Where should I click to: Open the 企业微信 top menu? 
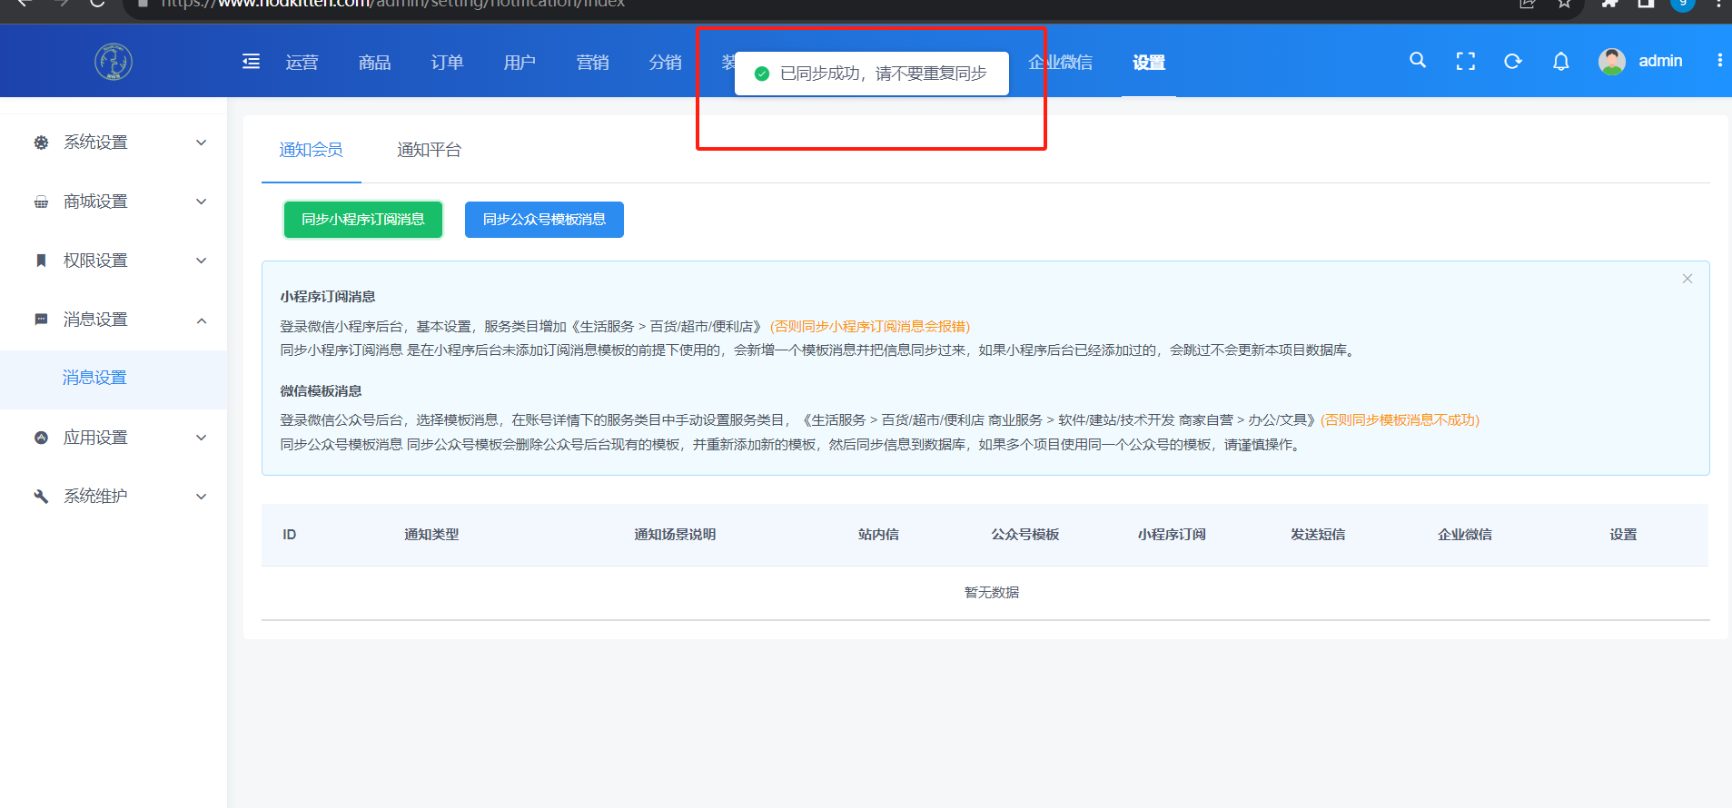tap(1061, 62)
